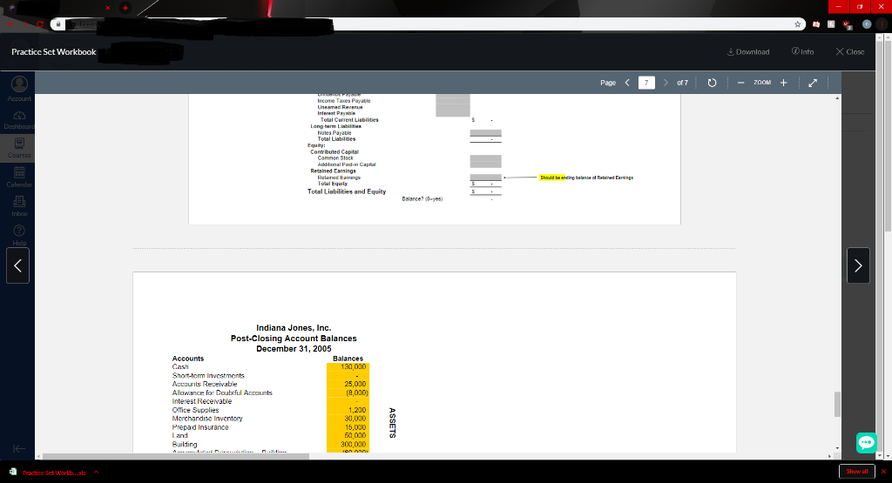Open the file Info panel
Viewport: 892px width, 483px height.
point(802,51)
